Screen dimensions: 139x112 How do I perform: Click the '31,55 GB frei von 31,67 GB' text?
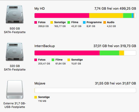pos(115,83)
